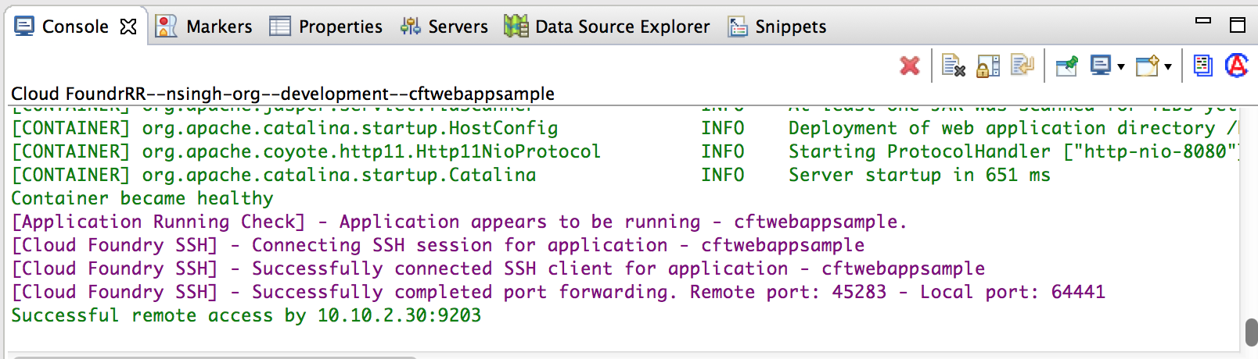Open the Markers tab
Viewport: 1258px width, 359px height.
pos(204,27)
